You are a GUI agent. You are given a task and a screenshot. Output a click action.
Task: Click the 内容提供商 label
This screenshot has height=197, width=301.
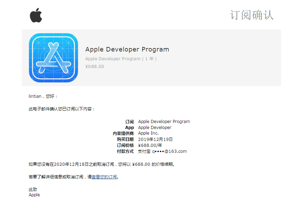(x=123, y=134)
